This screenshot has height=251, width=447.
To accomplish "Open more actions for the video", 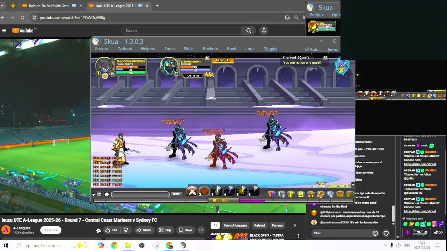I will [201, 230].
